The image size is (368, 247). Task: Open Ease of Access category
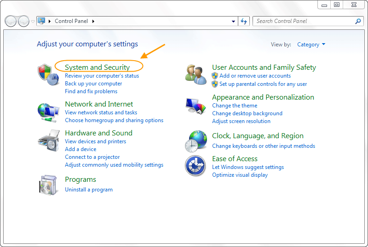click(x=235, y=159)
